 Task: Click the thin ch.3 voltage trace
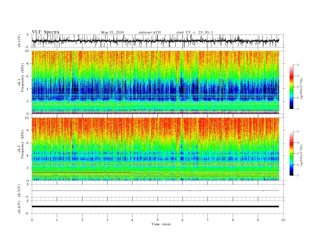(155, 190)
